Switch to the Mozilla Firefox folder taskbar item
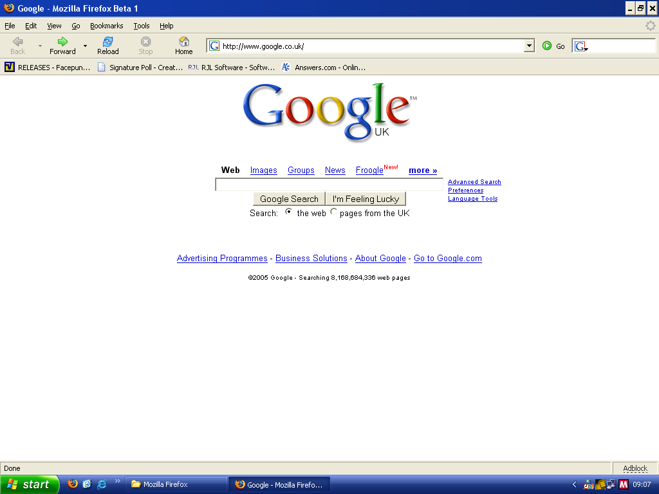659x494 pixels. (176, 484)
